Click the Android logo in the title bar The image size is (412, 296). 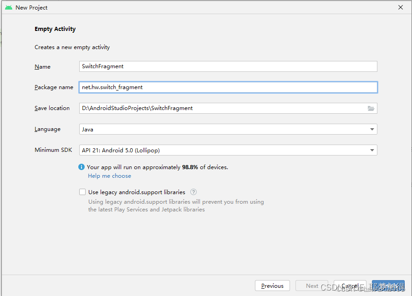(x=9, y=7)
